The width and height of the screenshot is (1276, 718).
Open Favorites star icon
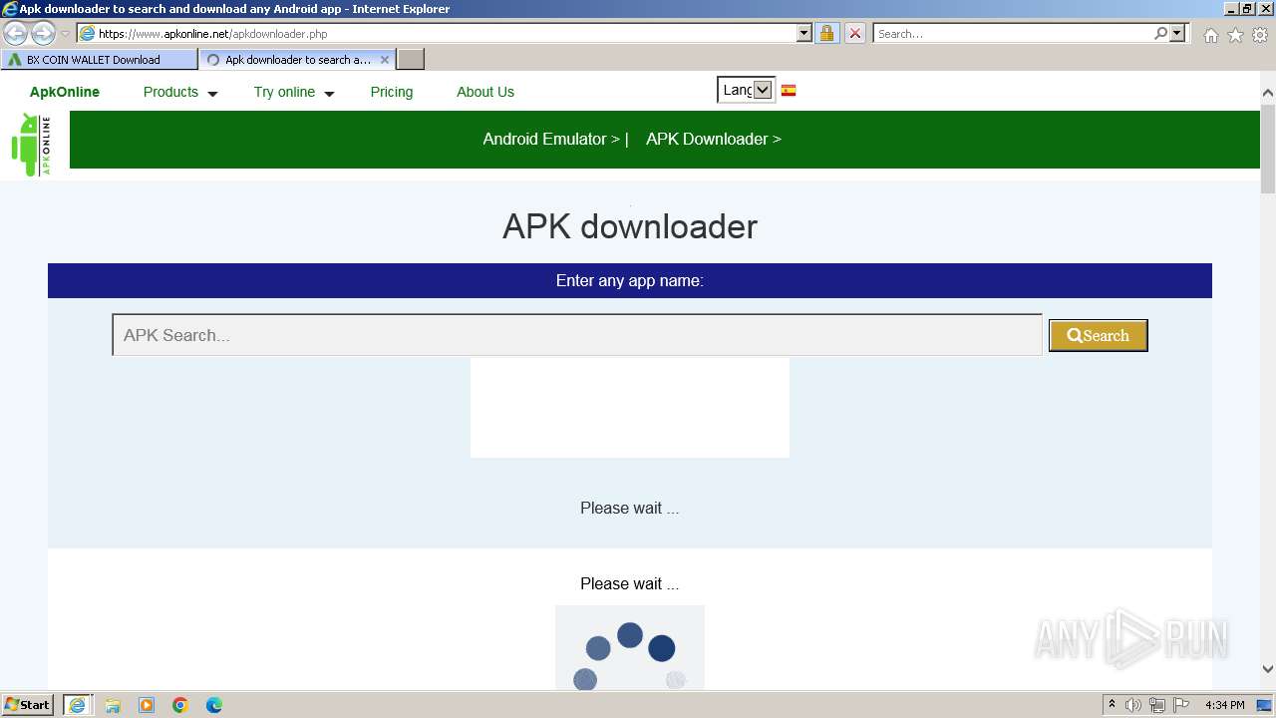point(1235,35)
